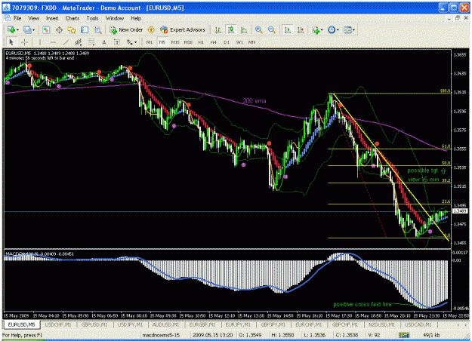Expand the Profiles dropdown arrow
The height and width of the screenshot is (341, 472).
[x=33, y=29]
